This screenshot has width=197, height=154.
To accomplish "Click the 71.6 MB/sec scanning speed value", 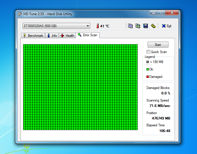I will pos(160,106).
